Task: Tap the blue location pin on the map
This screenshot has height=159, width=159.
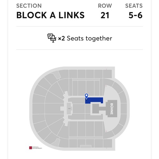Action: [x=86, y=96]
